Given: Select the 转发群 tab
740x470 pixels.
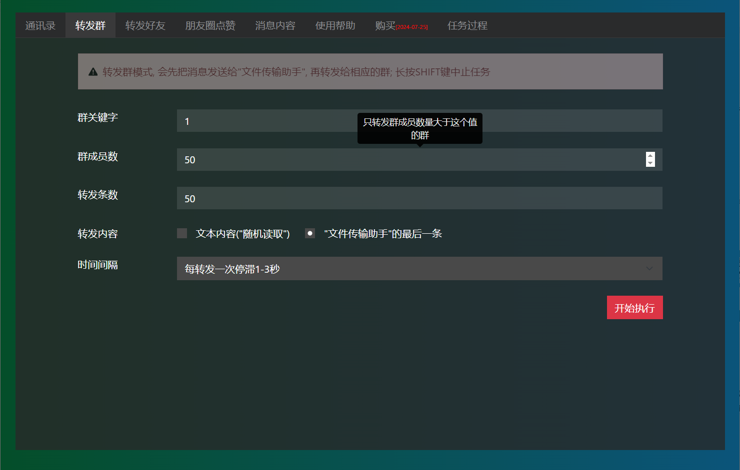Looking at the screenshot, I should pyautogui.click(x=90, y=25).
